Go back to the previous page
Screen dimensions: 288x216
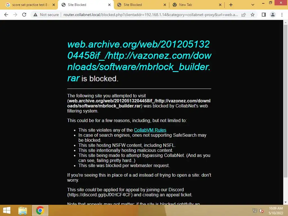[6, 15]
